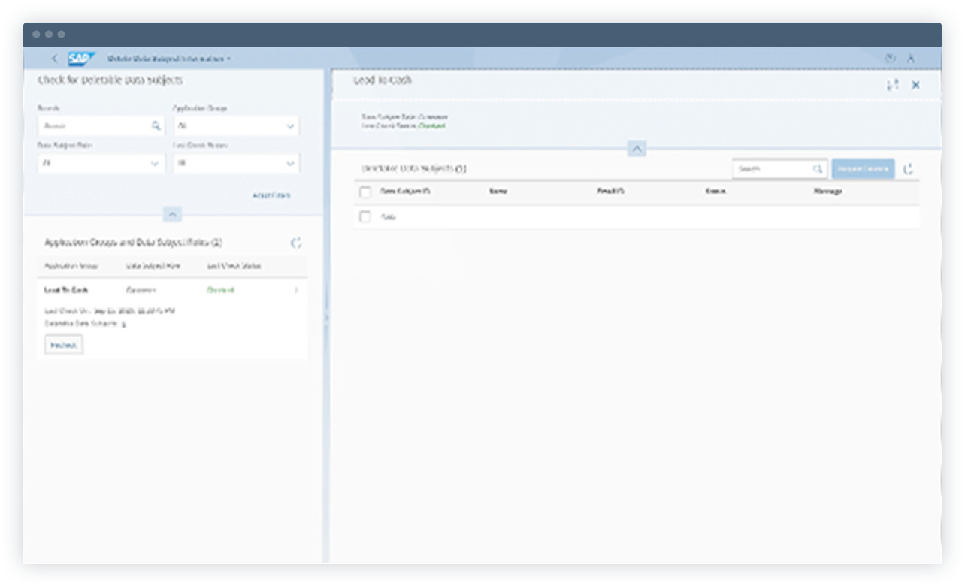Click the back arrow in the shell bar
Viewport: 965px width, 586px height.
54,58
